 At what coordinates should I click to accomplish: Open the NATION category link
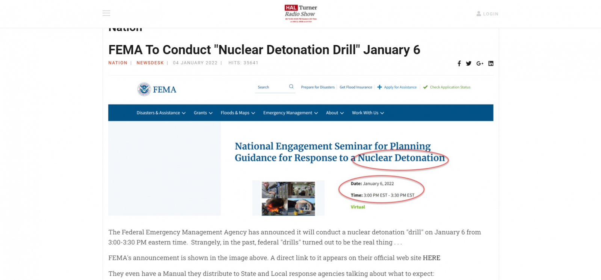118,63
